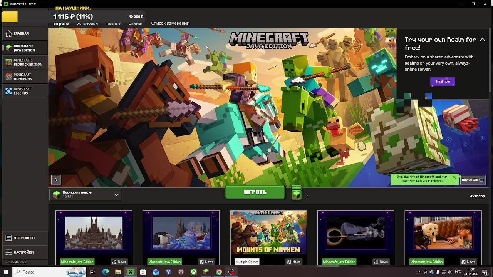Open the spaceship news card thumbnail
Screen dimensions: 493x277
click(356, 232)
